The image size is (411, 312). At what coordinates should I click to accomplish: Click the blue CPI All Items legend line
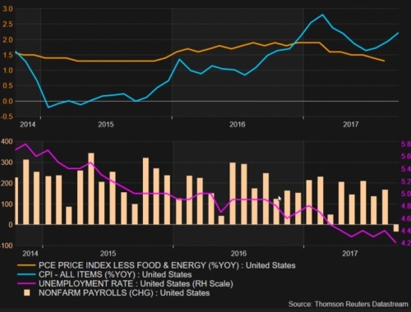point(26,274)
